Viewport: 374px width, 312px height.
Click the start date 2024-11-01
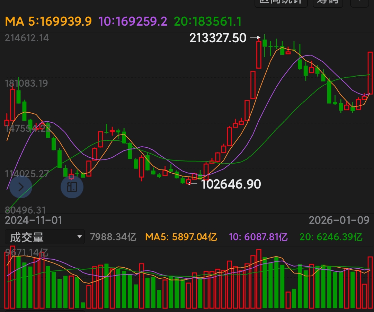click(x=34, y=220)
